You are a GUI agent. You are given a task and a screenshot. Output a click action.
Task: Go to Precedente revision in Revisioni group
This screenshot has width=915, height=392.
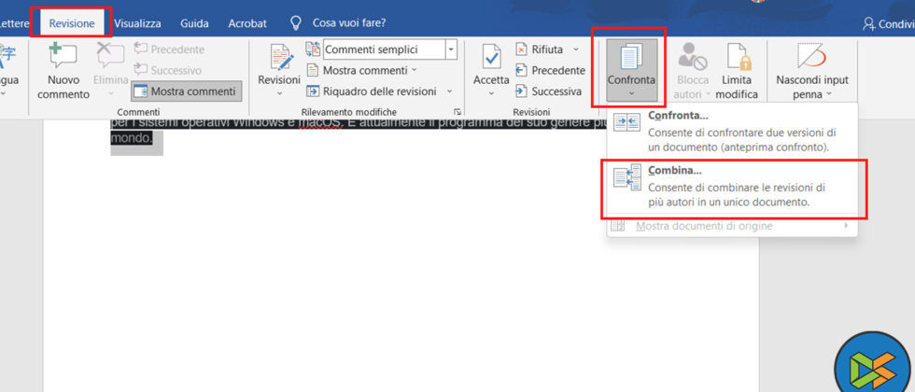tap(550, 71)
